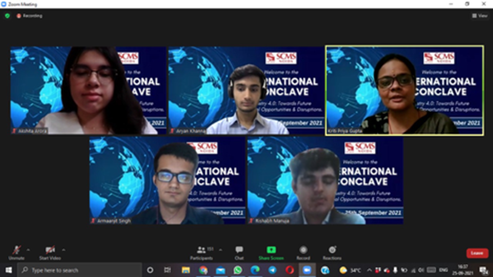The width and height of the screenshot is (493, 277).
Task: Leave the meeting
Action: pos(477,253)
